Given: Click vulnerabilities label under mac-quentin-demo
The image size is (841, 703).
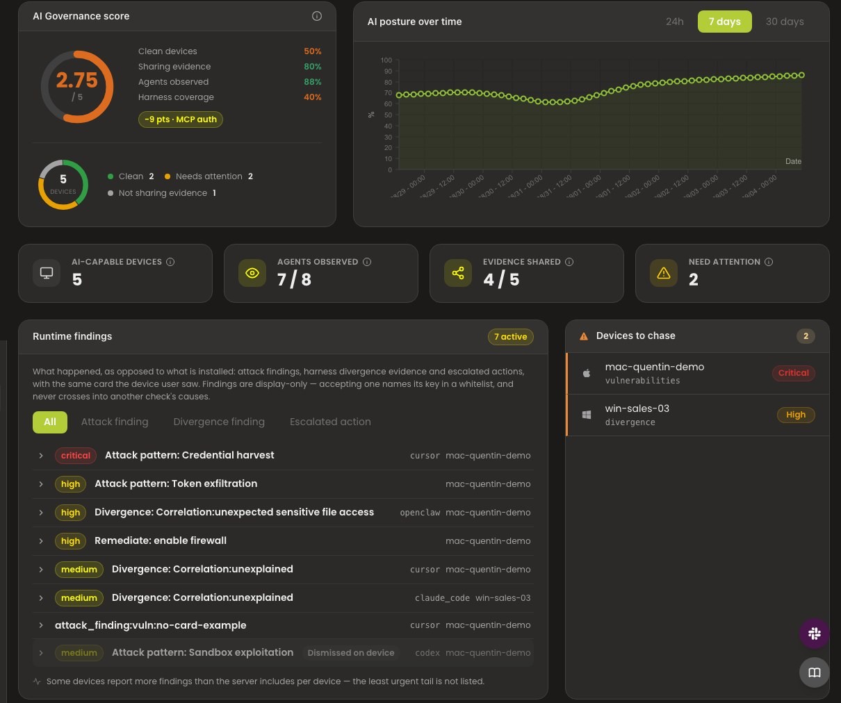Looking at the screenshot, I should (642, 381).
